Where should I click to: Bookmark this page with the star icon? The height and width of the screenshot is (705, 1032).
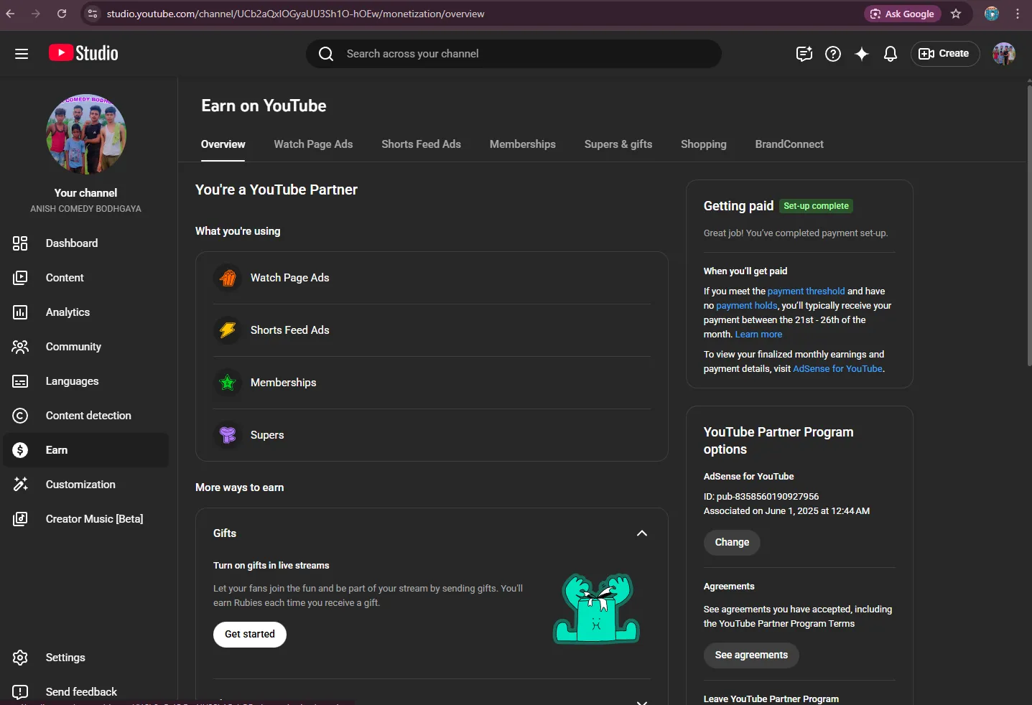(956, 14)
